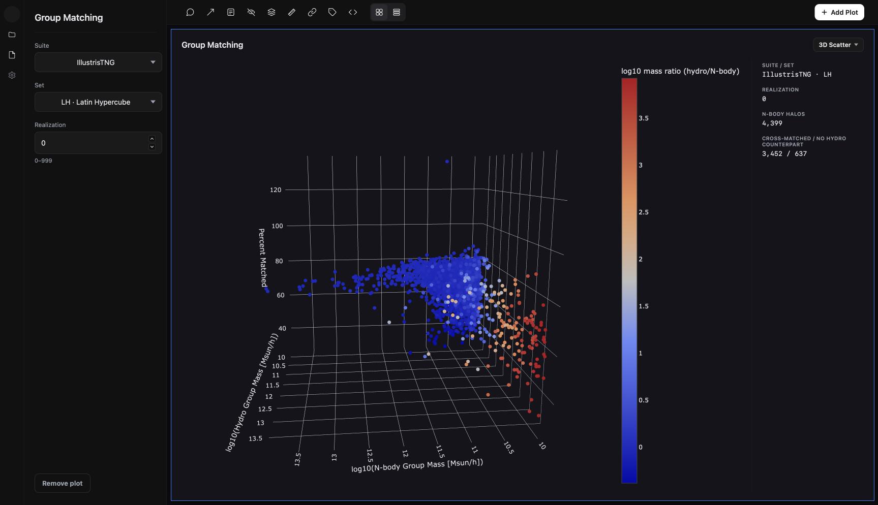Screen dimensions: 878x505
Task: Click the Percent Matched axis label
Action: tap(263, 258)
